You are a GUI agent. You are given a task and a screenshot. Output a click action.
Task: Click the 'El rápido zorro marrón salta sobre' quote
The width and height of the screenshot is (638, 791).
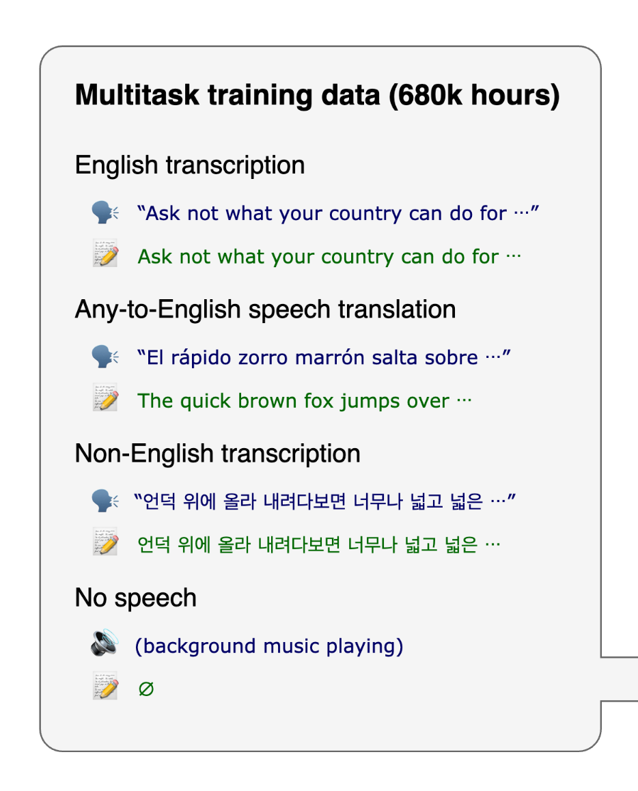(x=324, y=357)
